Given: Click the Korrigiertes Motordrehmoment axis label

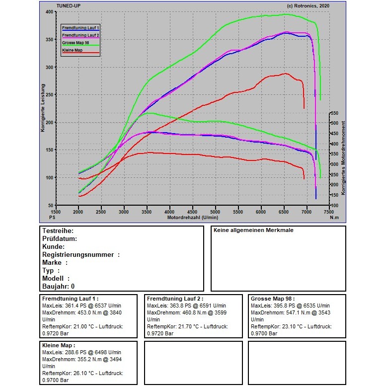Looking at the screenshot, I should (x=343, y=158).
